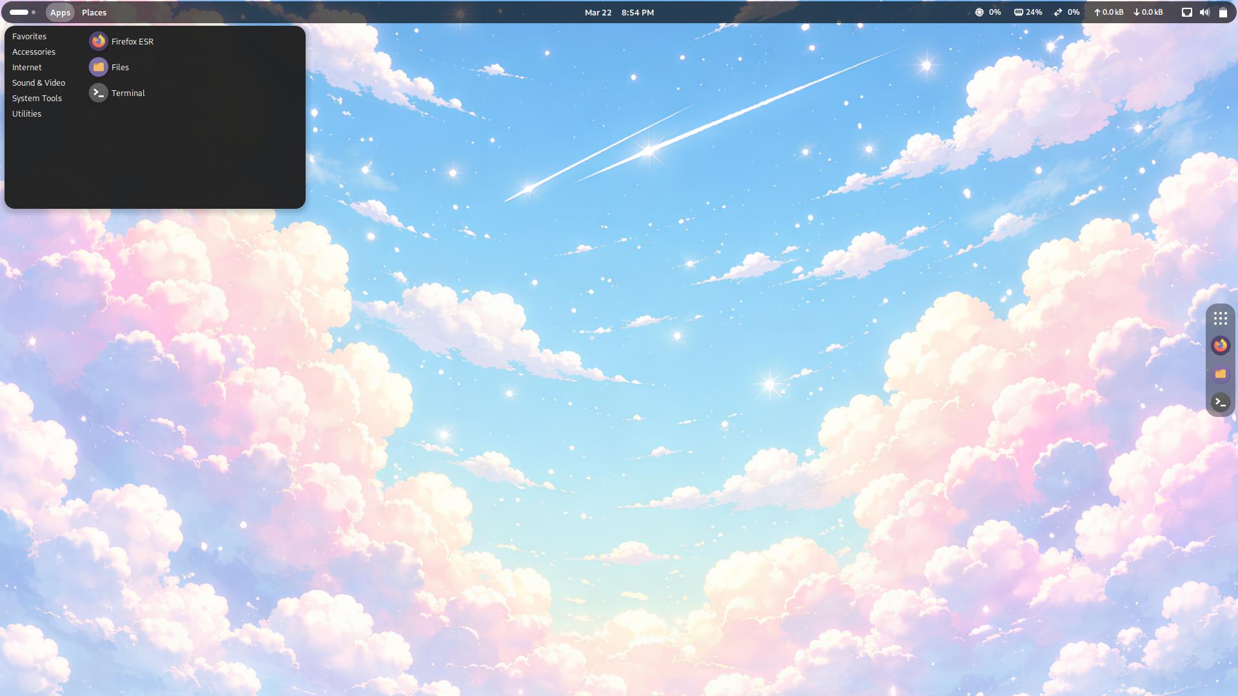1238x696 pixels.
Task: Click the memory usage 24% indicator
Action: [1028, 12]
